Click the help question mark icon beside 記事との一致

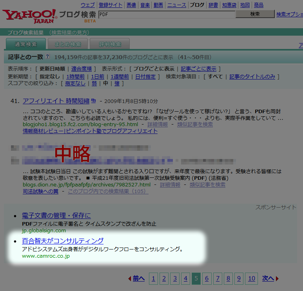[x=47, y=56]
